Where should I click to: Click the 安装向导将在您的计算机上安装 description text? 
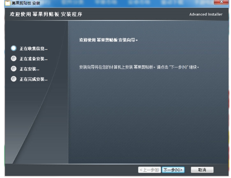[x=139, y=67]
